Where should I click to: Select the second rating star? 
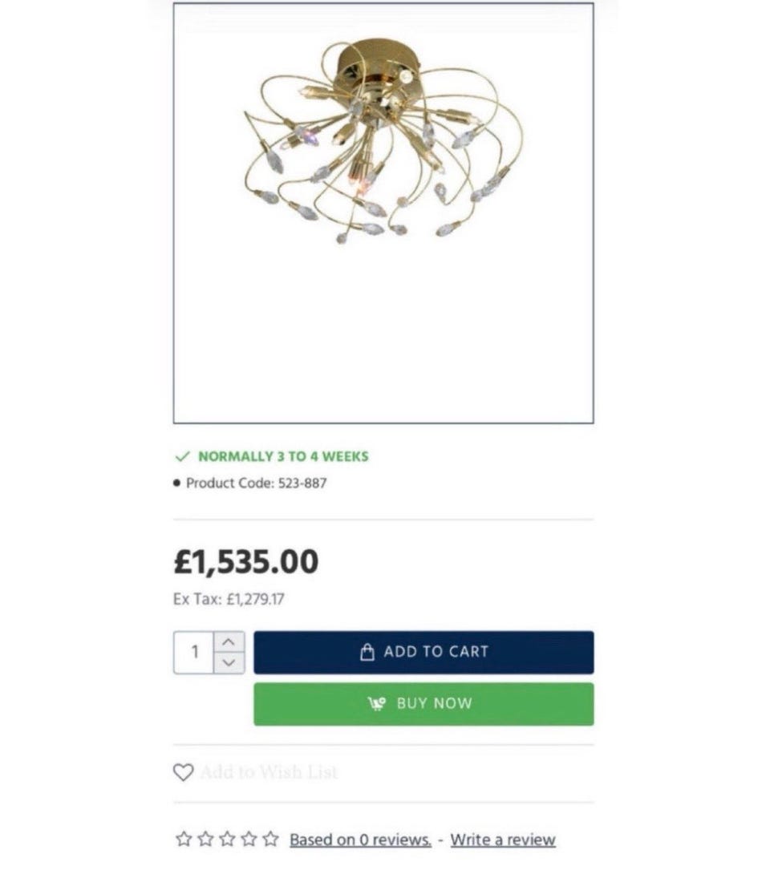point(205,839)
